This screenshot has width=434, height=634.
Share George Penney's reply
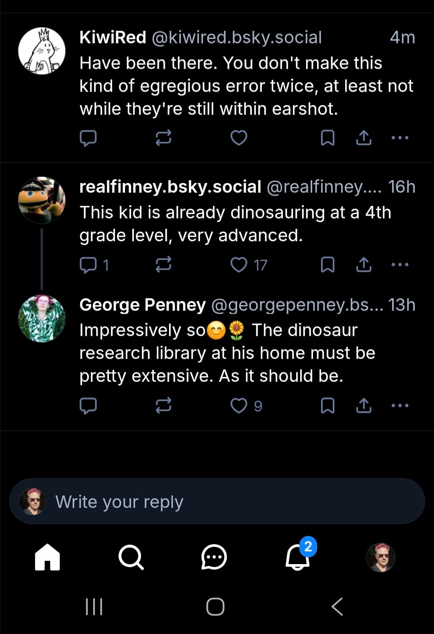coord(364,406)
